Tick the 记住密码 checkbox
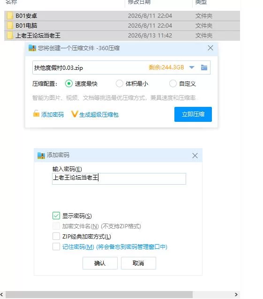Image resolution: width=263 pixels, height=299 pixels. 56,247
